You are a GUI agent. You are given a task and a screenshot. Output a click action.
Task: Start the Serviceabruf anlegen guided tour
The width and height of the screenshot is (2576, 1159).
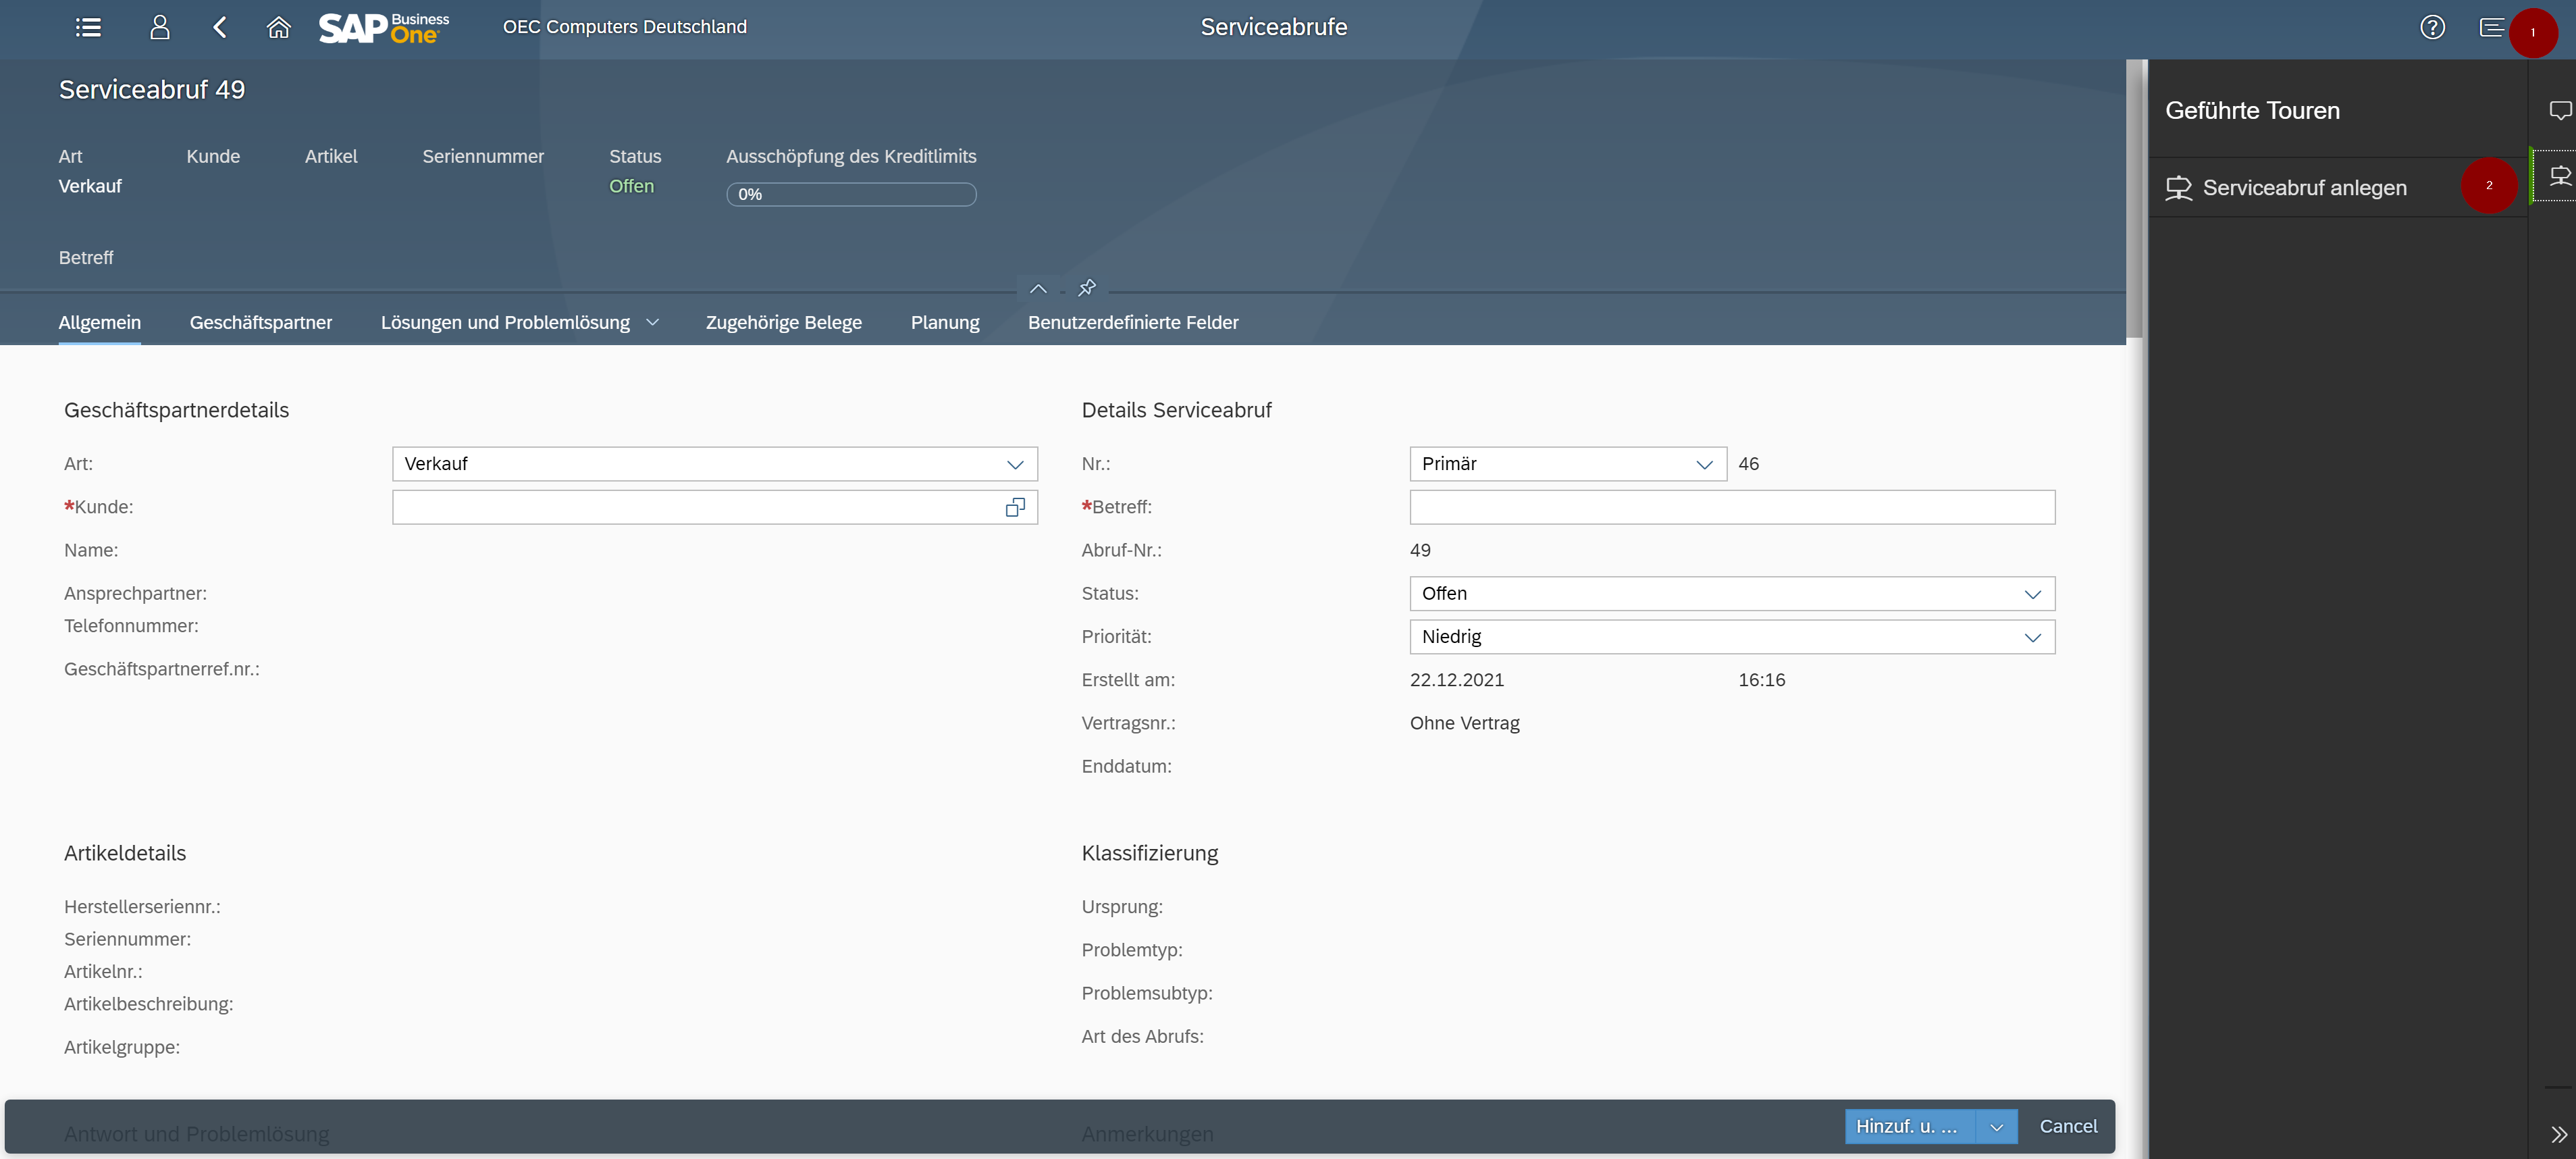pyautogui.click(x=2304, y=188)
